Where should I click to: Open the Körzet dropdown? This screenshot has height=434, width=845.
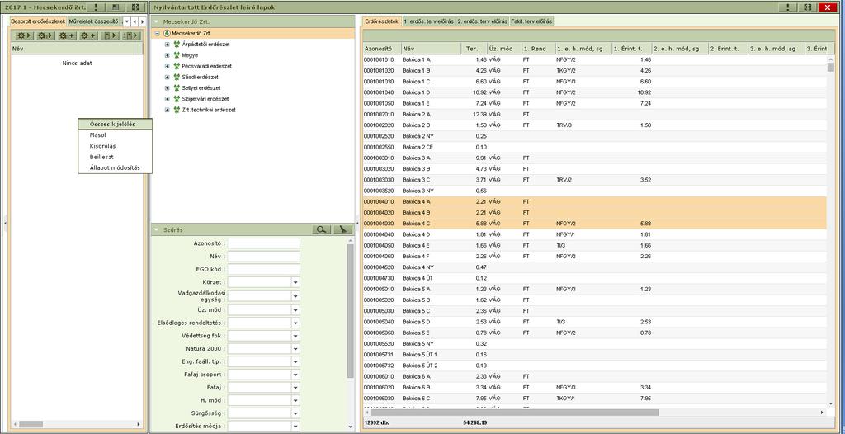pos(295,282)
